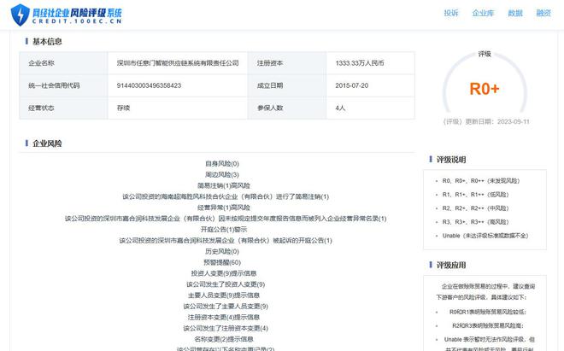This screenshot has height=351, width=564.
Task: Click the 经营异常(1)高风险 item
Action: click(x=223, y=208)
